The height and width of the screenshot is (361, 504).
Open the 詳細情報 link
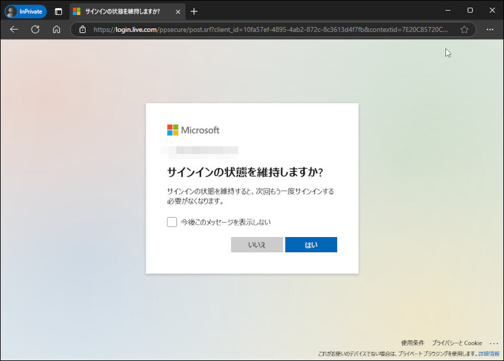[489, 353]
